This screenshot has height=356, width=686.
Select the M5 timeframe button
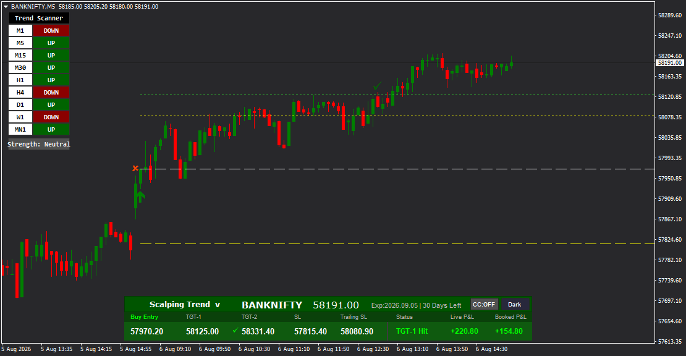[x=20, y=43]
